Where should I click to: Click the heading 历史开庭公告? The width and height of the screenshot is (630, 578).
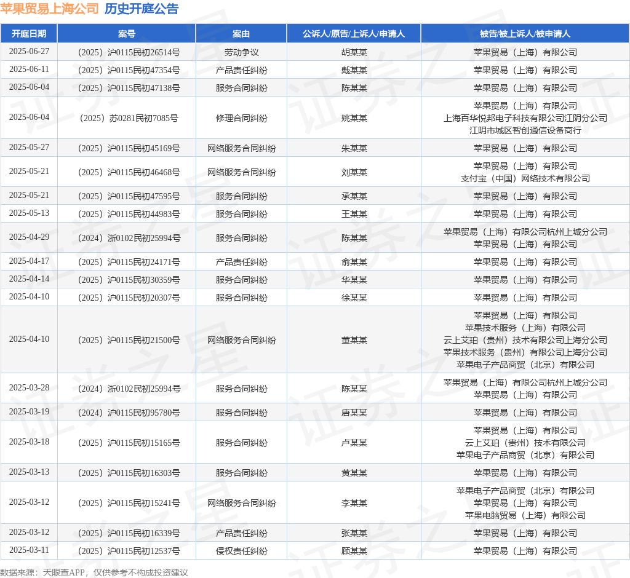coord(142,9)
